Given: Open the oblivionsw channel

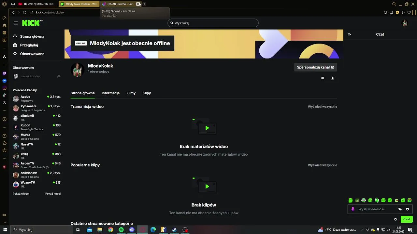Looking at the screenshot, I should (36, 175).
